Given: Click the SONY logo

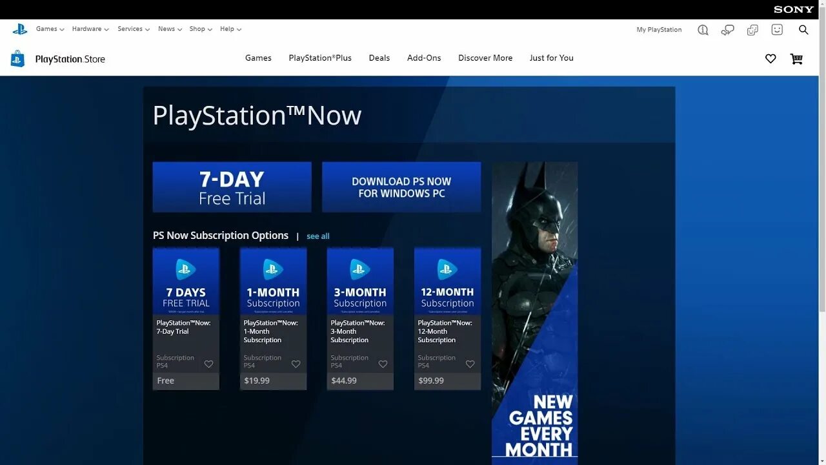Looking at the screenshot, I should tap(794, 10).
